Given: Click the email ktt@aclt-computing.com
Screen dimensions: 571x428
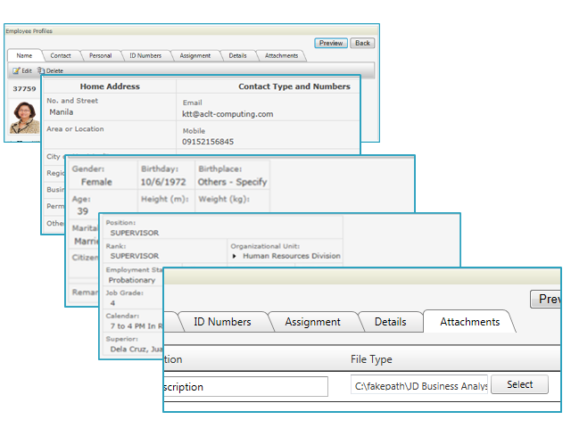Looking at the screenshot, I should tap(228, 114).
